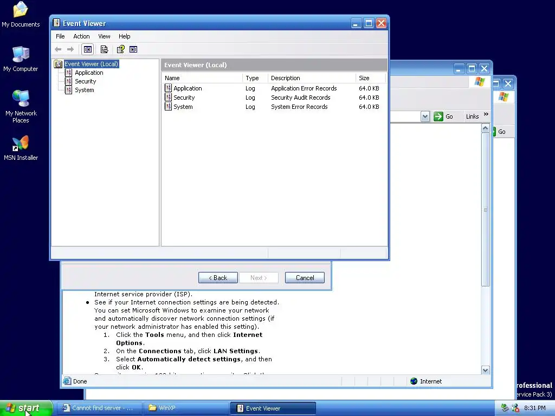The width and height of the screenshot is (555, 416).
Task: Click the wizard's Cancel button
Action: [x=305, y=278]
